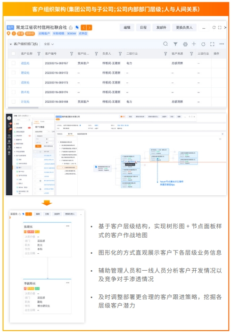Go to previous customer with orange left arrow
This screenshot has height=333, width=231.
(83, 28)
